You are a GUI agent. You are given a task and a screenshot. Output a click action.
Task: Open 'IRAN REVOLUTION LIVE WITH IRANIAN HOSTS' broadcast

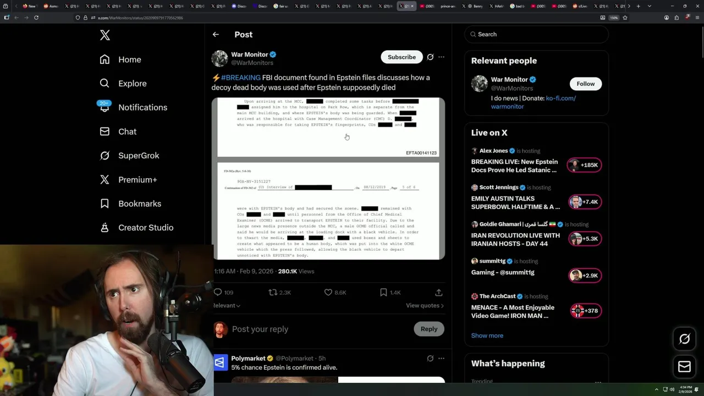click(515, 239)
